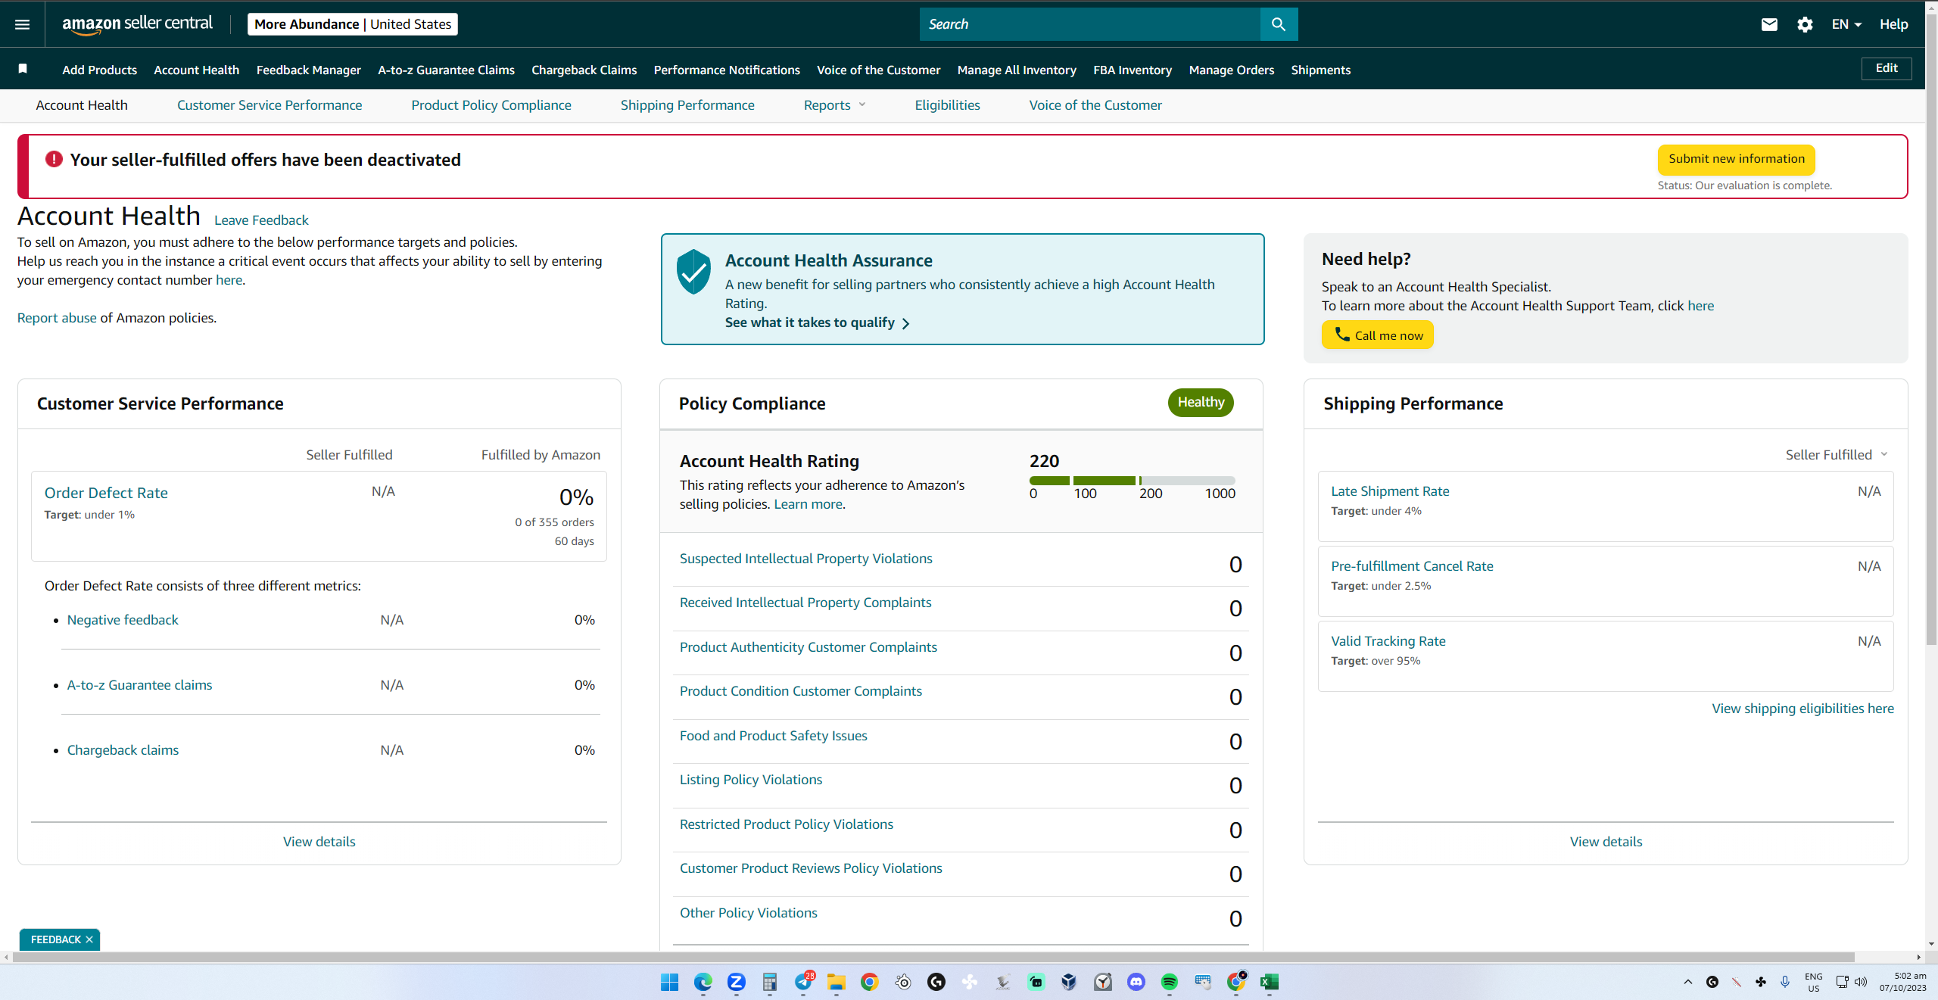
Task: Click the volume speaker icon in tray
Action: coord(1861,982)
